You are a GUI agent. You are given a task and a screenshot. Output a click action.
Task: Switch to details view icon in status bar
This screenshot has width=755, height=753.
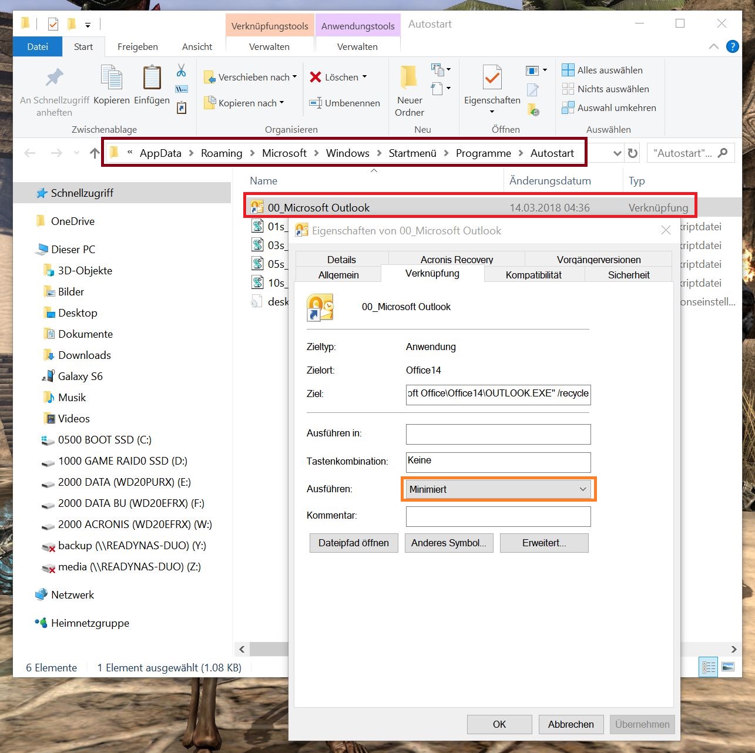coord(709,667)
